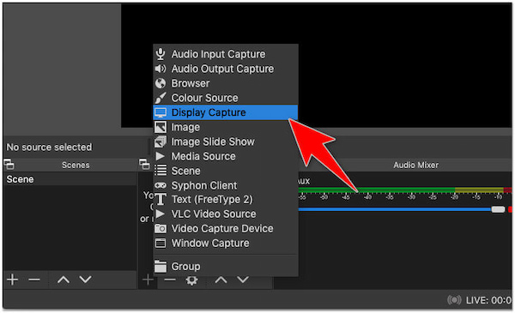Screen dimensions: 515x313
Task: Click the Sources panel dock icon
Action: pos(144,164)
